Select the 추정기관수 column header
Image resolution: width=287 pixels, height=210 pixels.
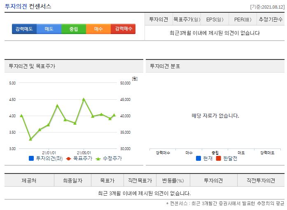click(x=271, y=19)
